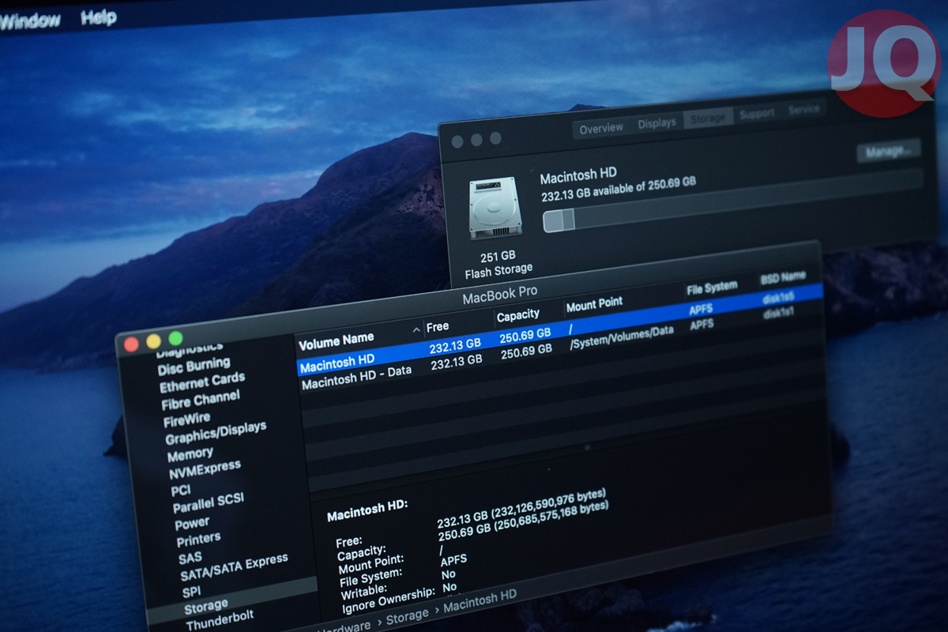Click the storage usage bar in About This Mac
948x632 pixels.
[x=732, y=199]
